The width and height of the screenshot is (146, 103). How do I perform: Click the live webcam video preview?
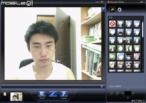53,44
